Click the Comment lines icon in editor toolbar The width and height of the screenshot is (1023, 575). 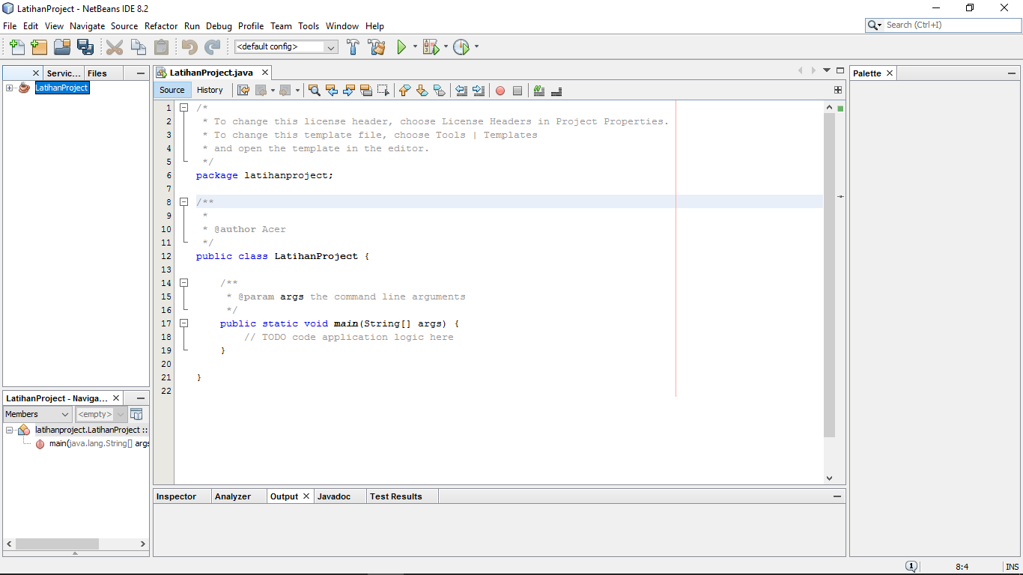pos(538,90)
